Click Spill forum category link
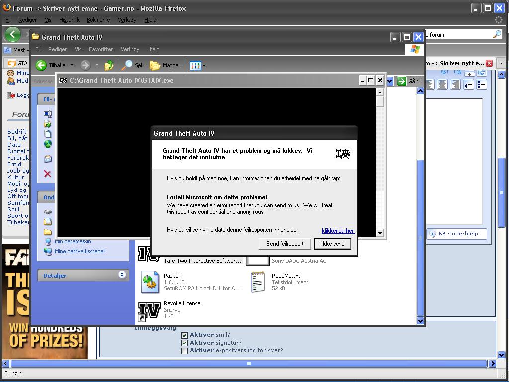This screenshot has height=382, width=509. click(13, 209)
